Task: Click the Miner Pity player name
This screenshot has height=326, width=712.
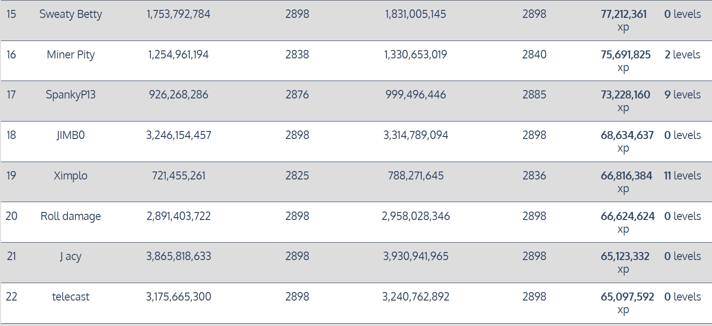Action: click(71, 55)
